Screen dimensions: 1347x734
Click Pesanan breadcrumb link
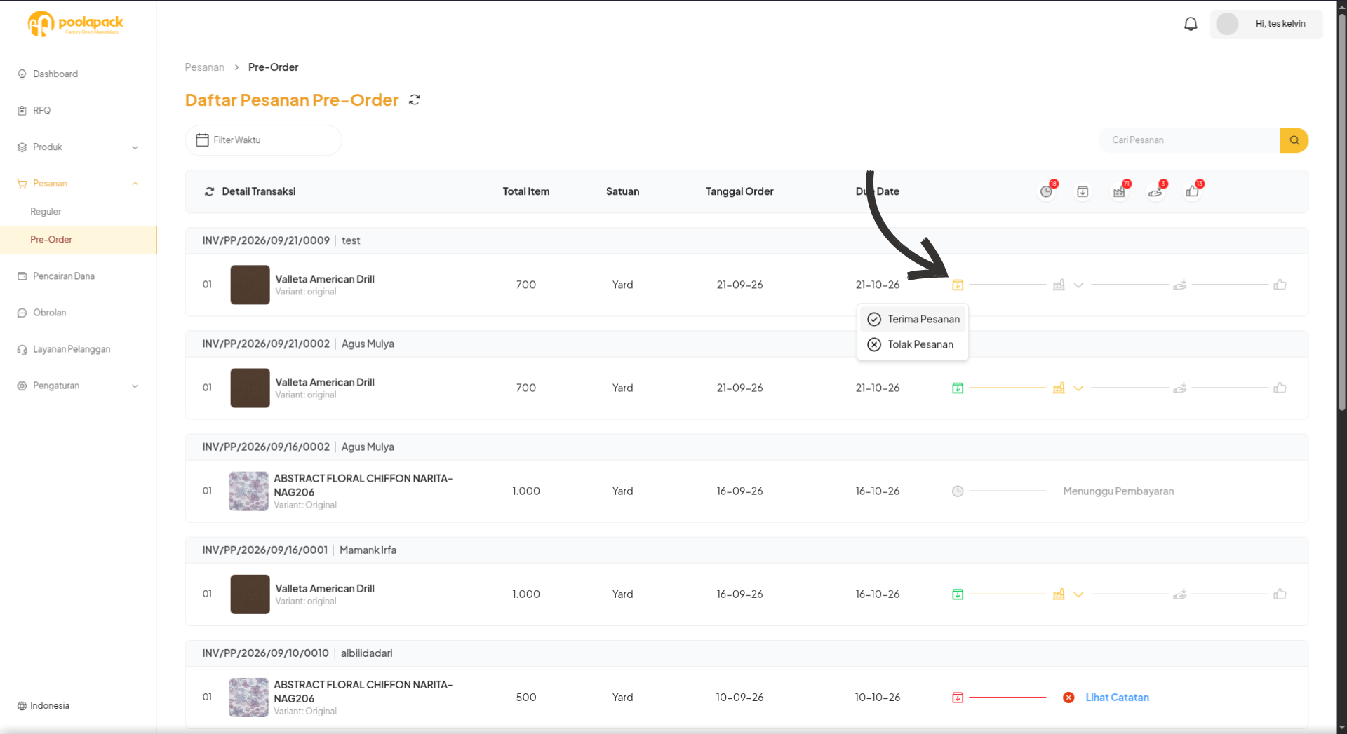point(204,67)
